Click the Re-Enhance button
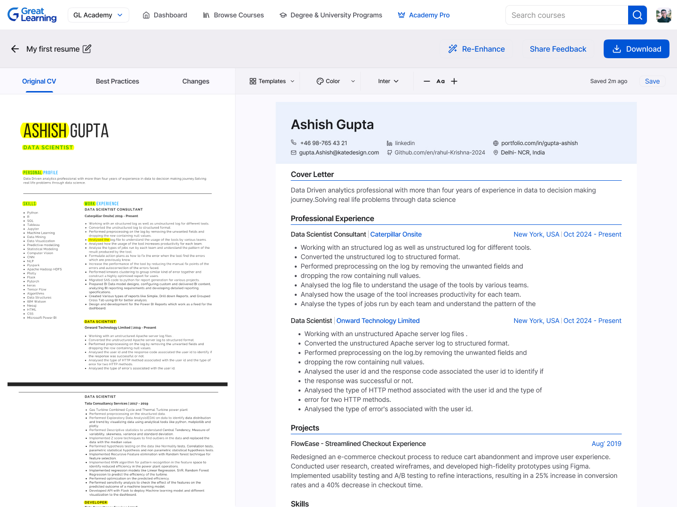This screenshot has width=677, height=507. pyautogui.click(x=477, y=49)
